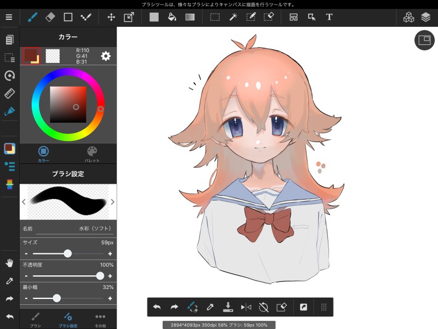Image resolution: width=438 pixels, height=329 pixels.
Task: Select the panel divide tool
Action: pos(293,17)
